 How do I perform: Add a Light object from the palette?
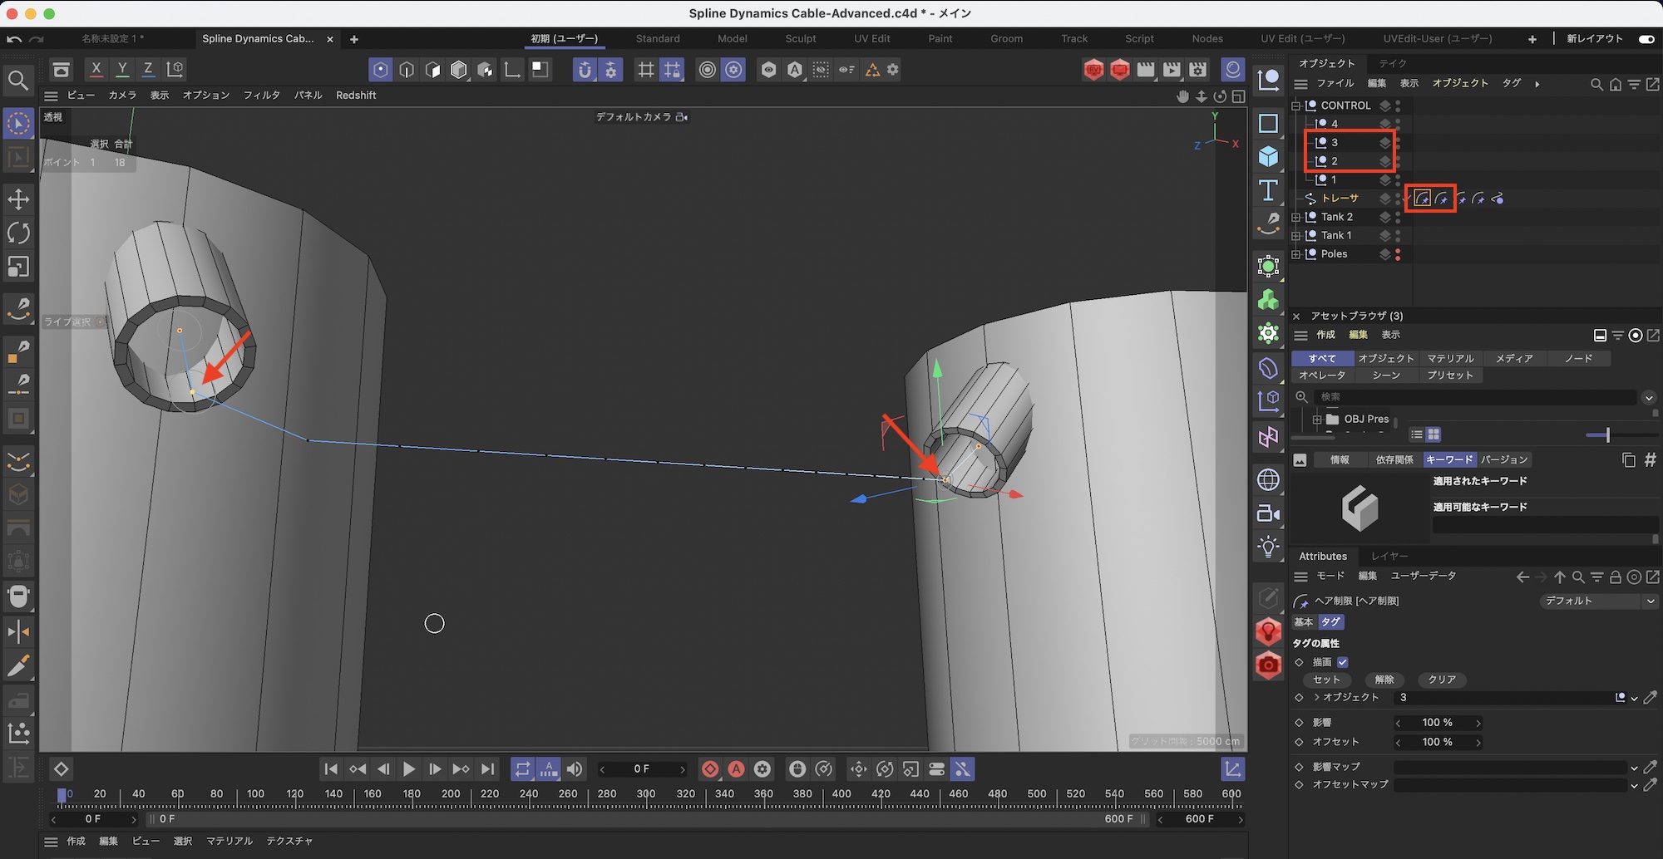coord(1268,547)
